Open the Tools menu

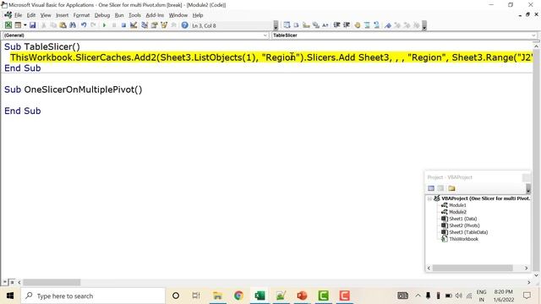[x=134, y=15]
